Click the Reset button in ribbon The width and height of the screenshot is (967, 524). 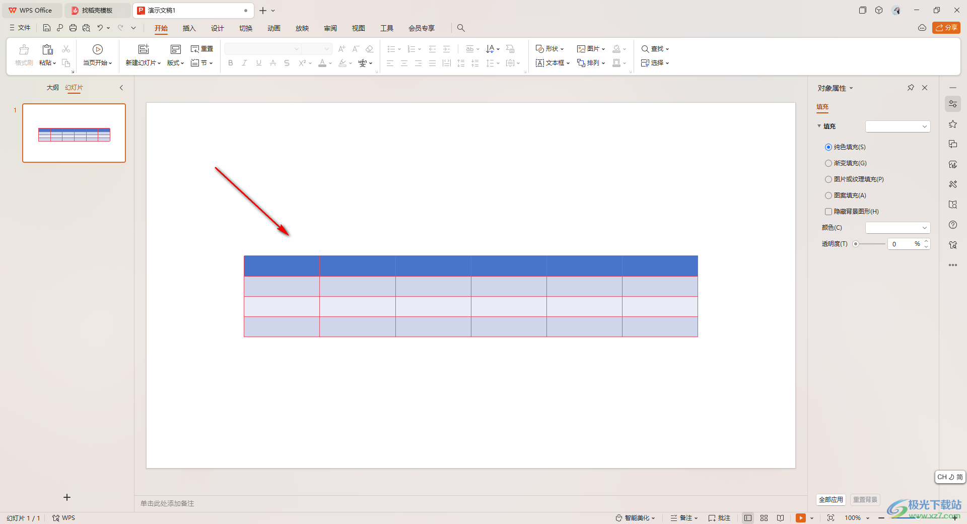[202, 49]
